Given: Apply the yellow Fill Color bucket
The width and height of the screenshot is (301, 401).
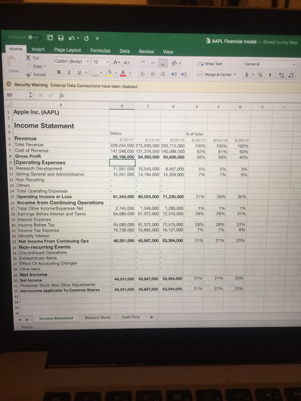Looking at the screenshot, I should coord(110,73).
